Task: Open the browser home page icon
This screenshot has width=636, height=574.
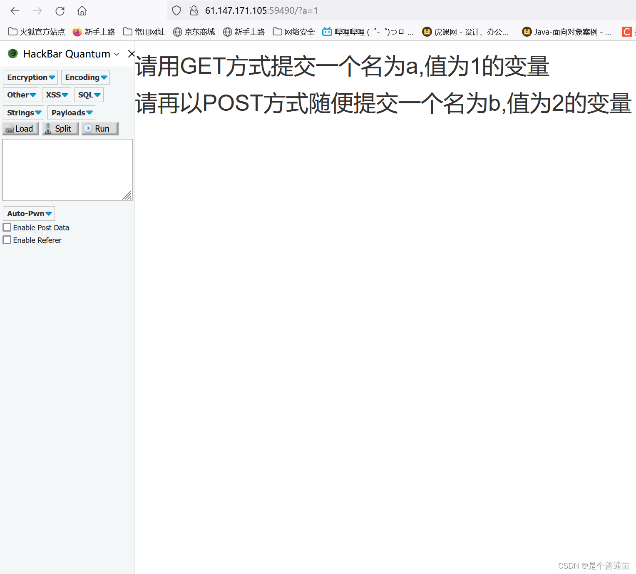Action: point(82,11)
